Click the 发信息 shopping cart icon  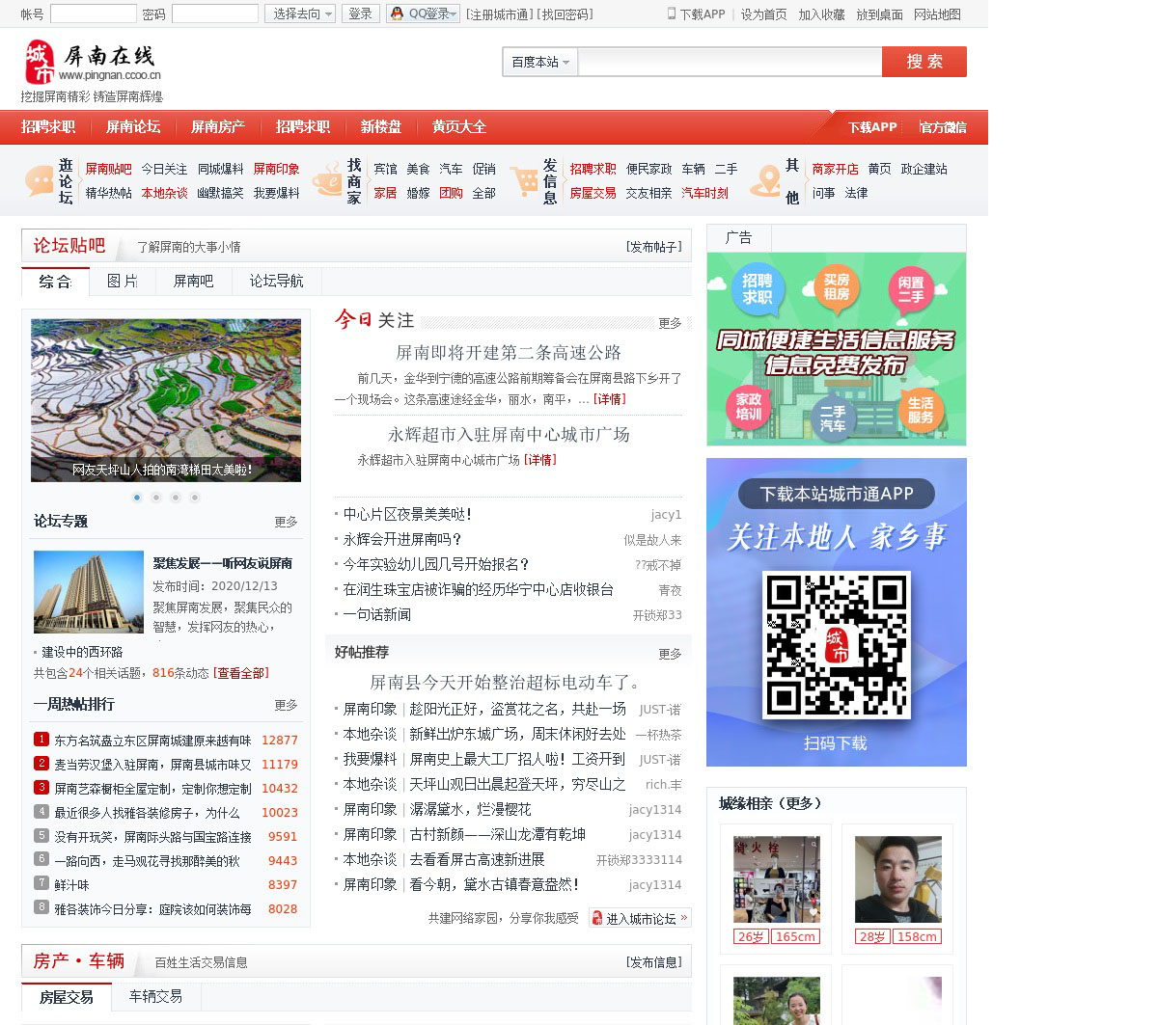pos(524,180)
